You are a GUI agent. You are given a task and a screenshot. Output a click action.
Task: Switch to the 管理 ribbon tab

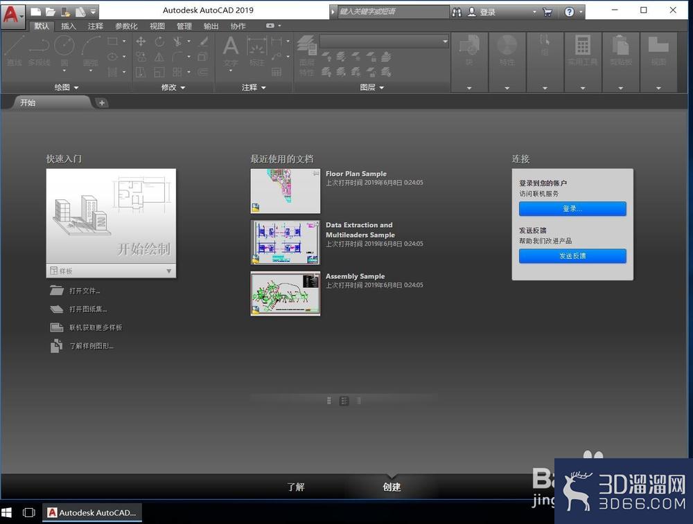(x=184, y=26)
